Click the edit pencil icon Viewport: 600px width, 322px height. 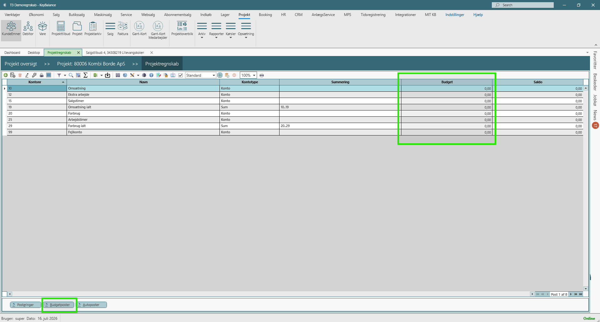click(27, 75)
